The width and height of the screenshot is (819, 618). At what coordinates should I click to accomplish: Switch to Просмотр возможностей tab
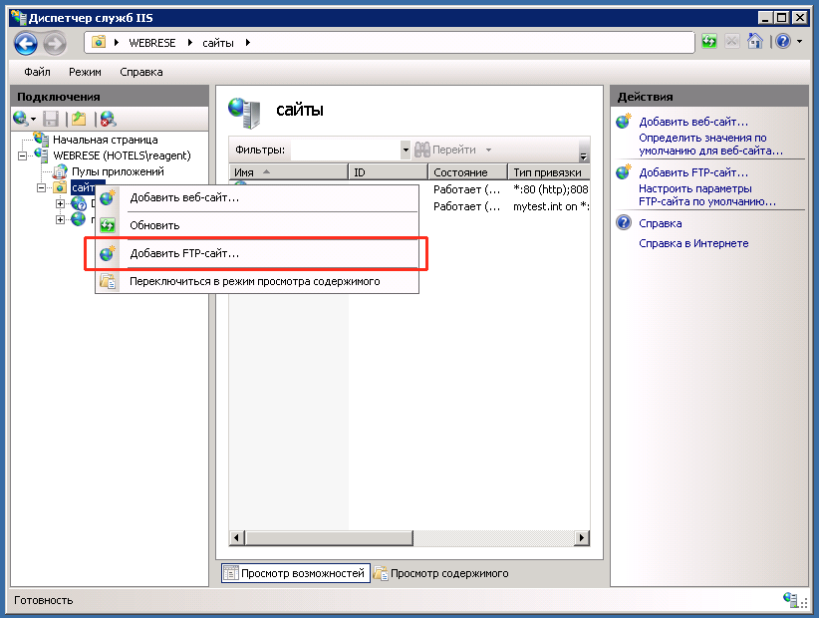[296, 573]
